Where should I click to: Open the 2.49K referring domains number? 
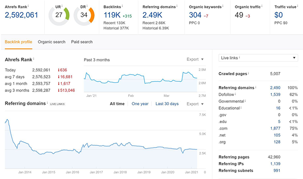pyautogui.click(x=152, y=15)
